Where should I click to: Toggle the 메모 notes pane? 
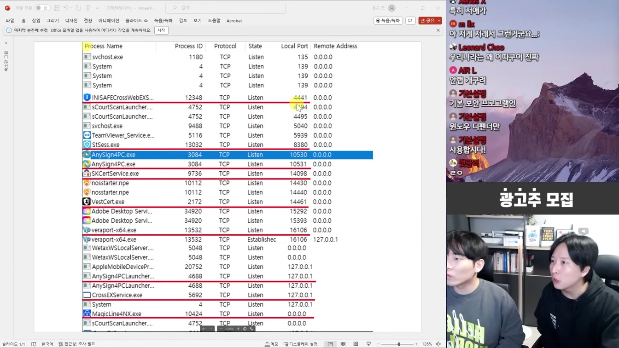[272, 344]
